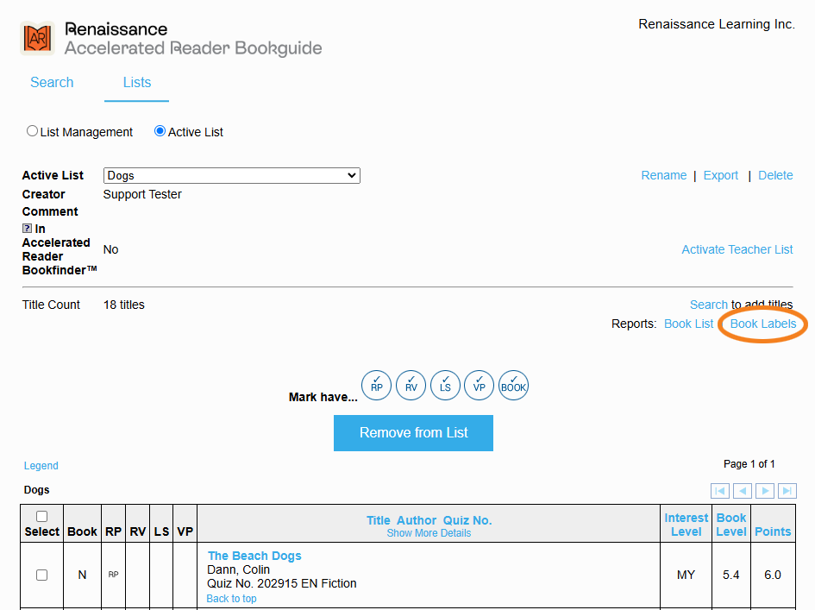Viewport: 815px width, 610px height.
Task: Open the Book List report
Action: 689,324
